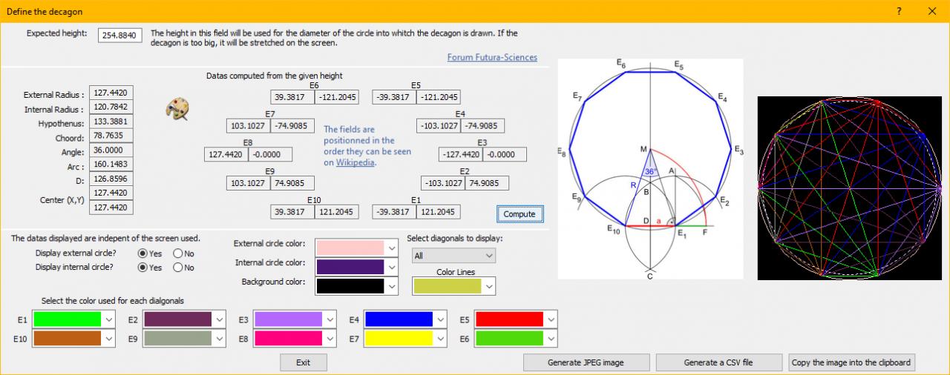
Task: Open the Wikipedia link
Action: click(x=356, y=163)
